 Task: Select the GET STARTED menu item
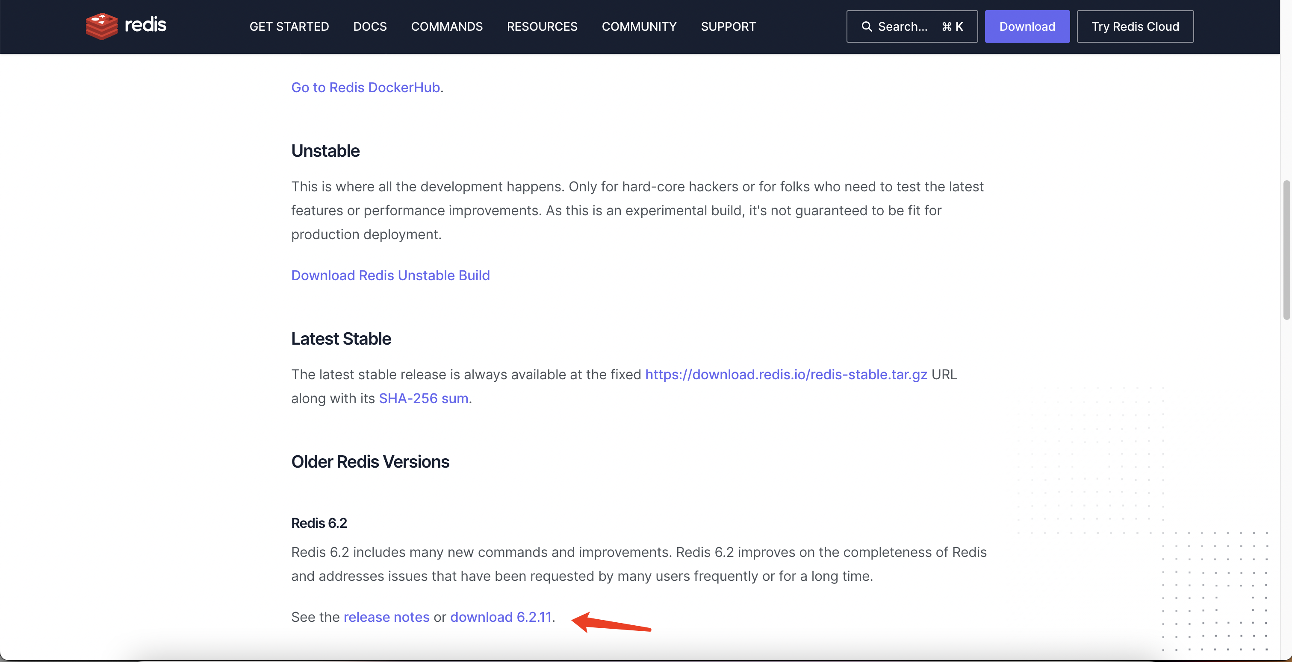click(289, 26)
